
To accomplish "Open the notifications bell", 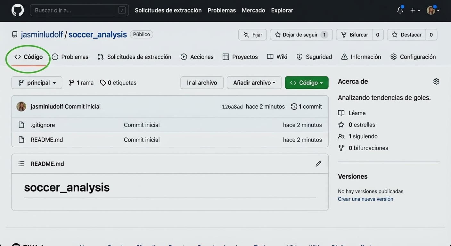I will [x=400, y=10].
